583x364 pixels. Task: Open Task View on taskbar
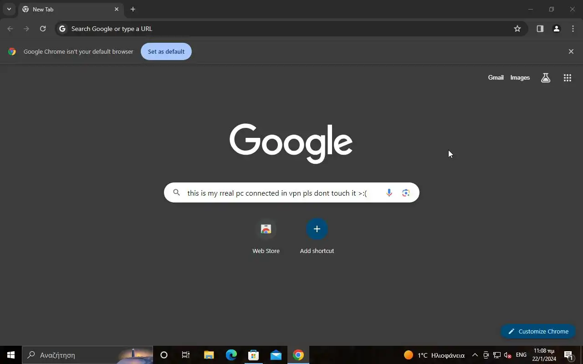coord(186,355)
